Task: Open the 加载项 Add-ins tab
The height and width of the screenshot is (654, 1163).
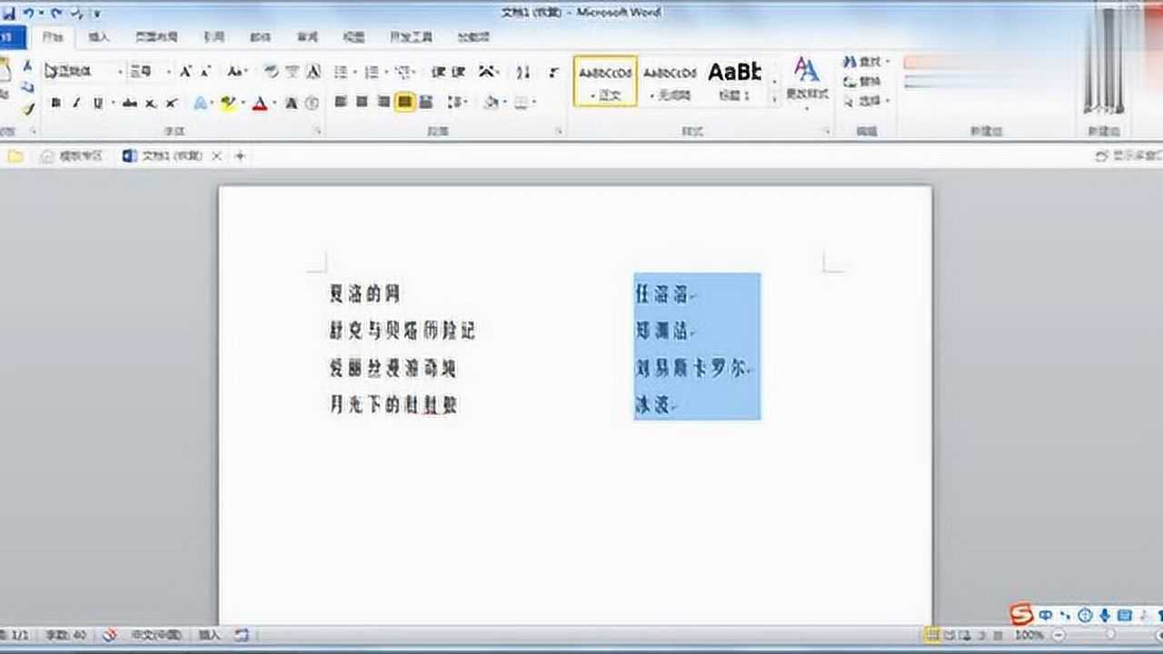Action: coord(473,37)
